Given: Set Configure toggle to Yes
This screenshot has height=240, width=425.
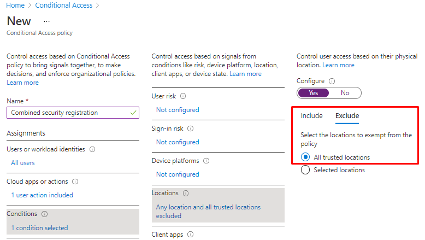Looking at the screenshot, I should coord(314,93).
